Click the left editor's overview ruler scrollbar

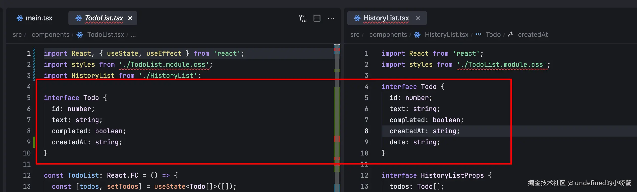point(337,118)
